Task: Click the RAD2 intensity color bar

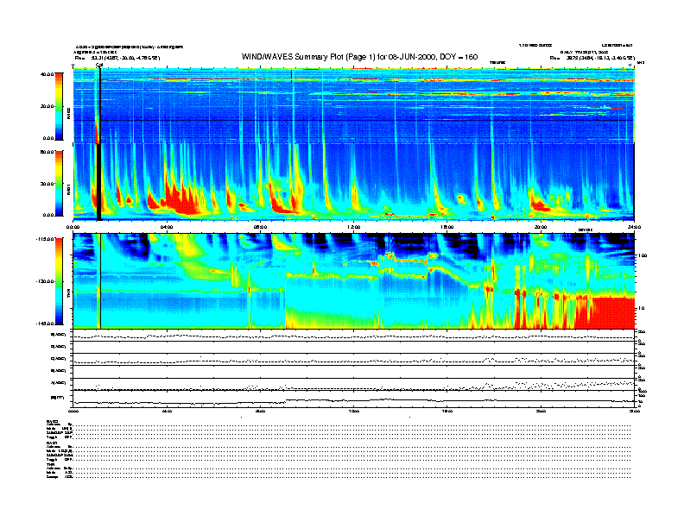Action: pos(59,106)
